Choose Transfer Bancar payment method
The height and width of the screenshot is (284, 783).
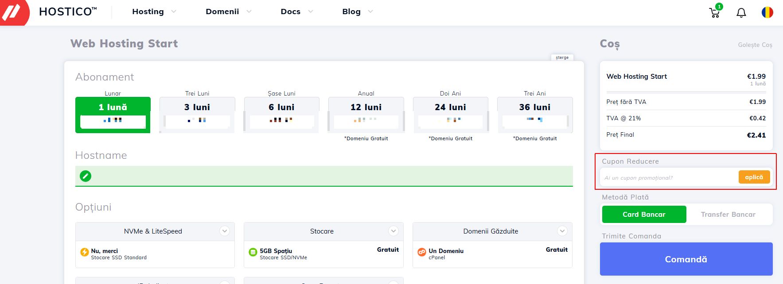(728, 214)
